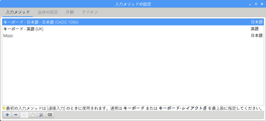Switch to the アドオン tab
Image resolution: width=266 pixels, height=121 pixels.
click(90, 12)
